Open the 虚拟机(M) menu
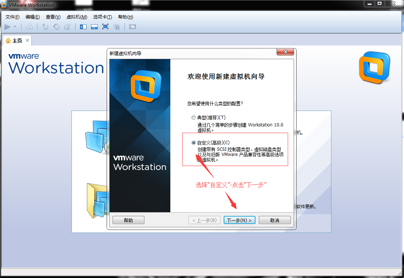Image resolution: width=404 pixels, height=278 pixels. click(77, 17)
